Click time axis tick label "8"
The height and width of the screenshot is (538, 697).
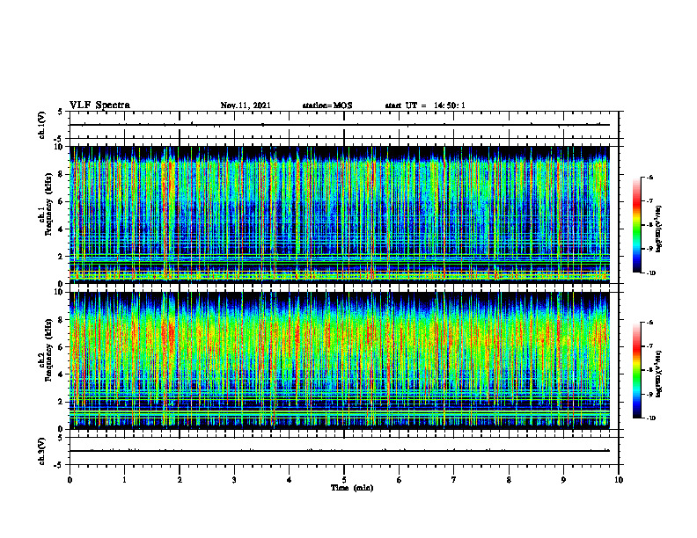pyautogui.click(x=509, y=480)
